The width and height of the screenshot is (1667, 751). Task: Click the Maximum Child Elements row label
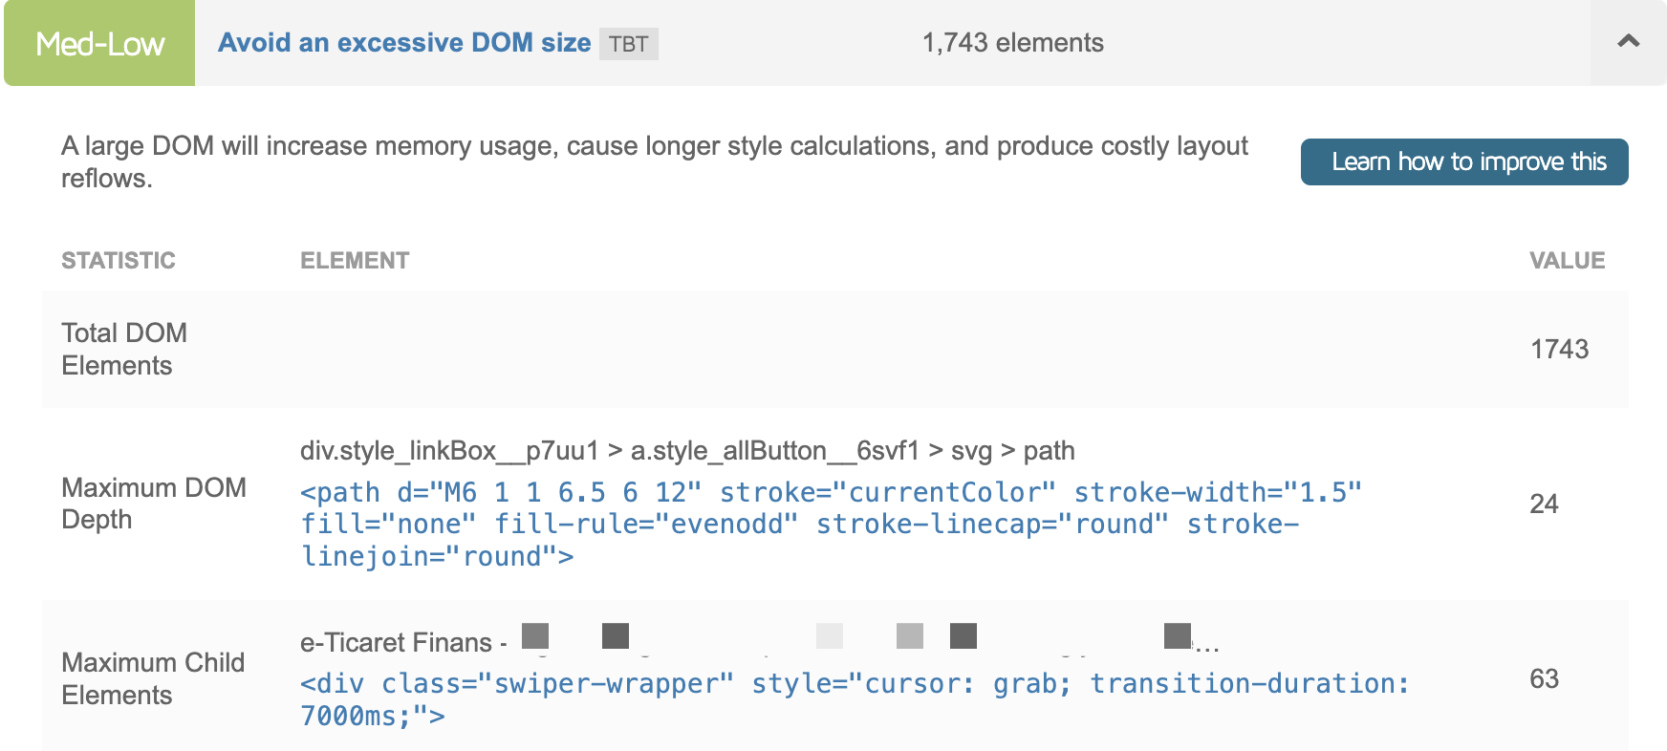tap(153, 678)
